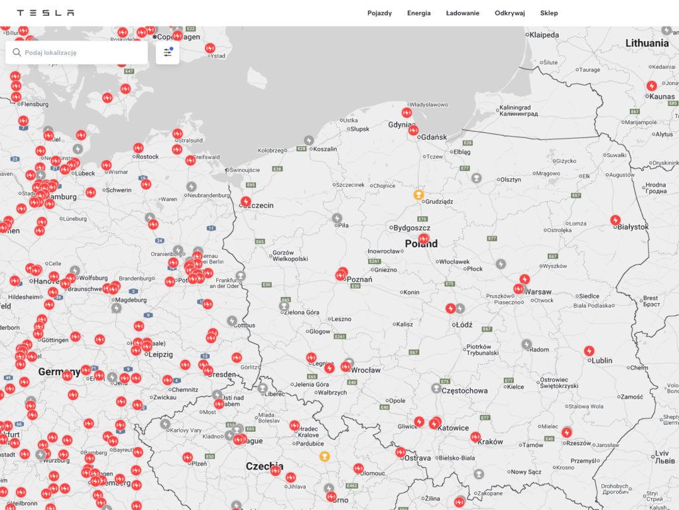The height and width of the screenshot is (510, 679).
Task: Open the Pojazdy menu
Action: coord(379,13)
